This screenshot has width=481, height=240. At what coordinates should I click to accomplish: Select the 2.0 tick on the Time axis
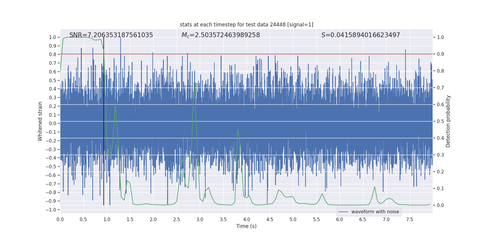(x=153, y=219)
